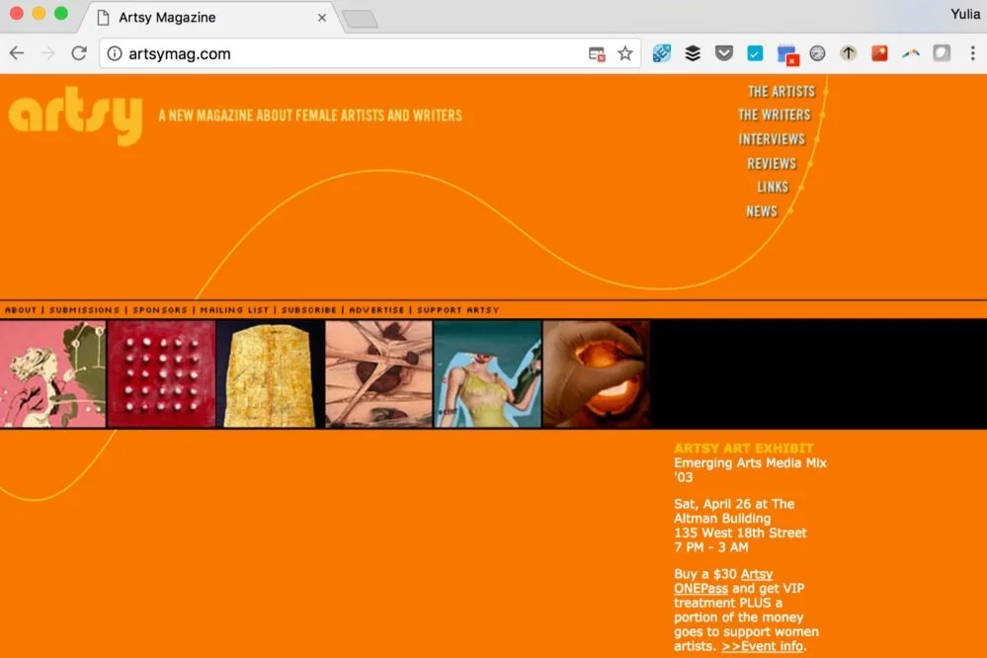This screenshot has height=658, width=987.
Task: Click the blue checkmark extension icon
Action: coord(755,53)
